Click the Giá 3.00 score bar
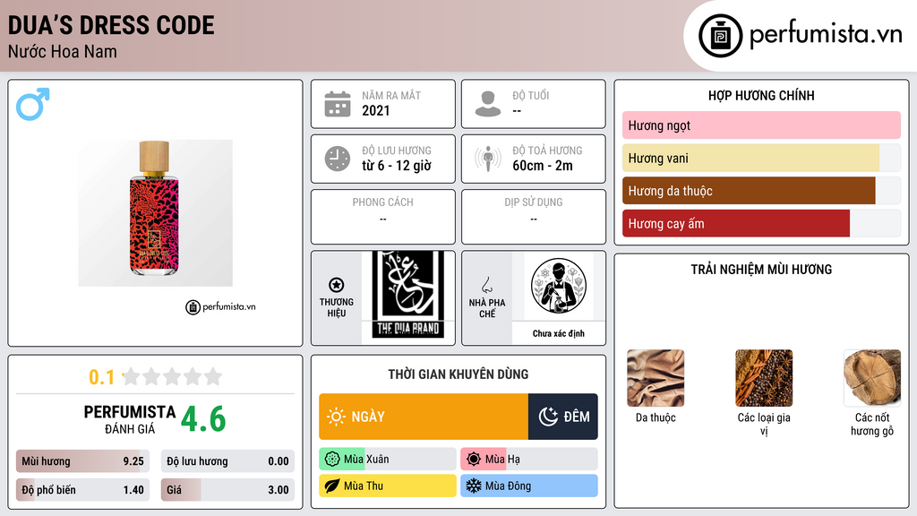Viewport: 917px width, 516px height. click(x=227, y=490)
